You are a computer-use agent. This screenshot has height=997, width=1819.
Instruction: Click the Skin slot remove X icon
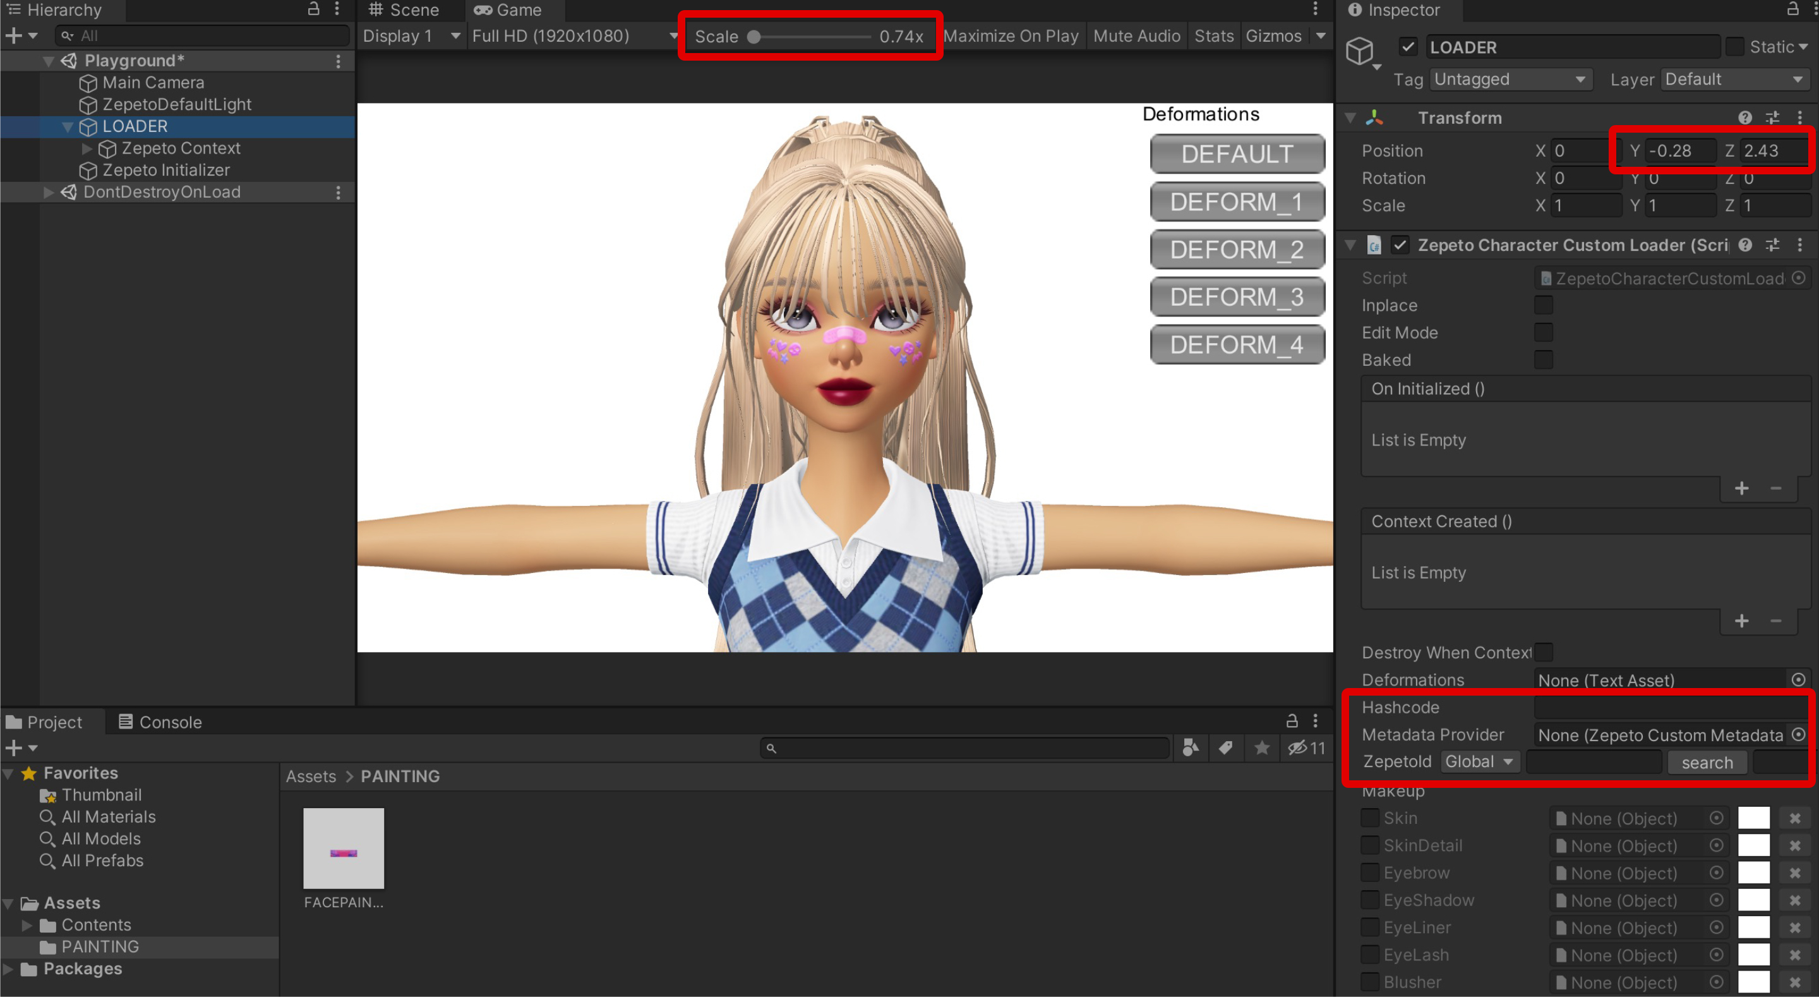click(1794, 818)
